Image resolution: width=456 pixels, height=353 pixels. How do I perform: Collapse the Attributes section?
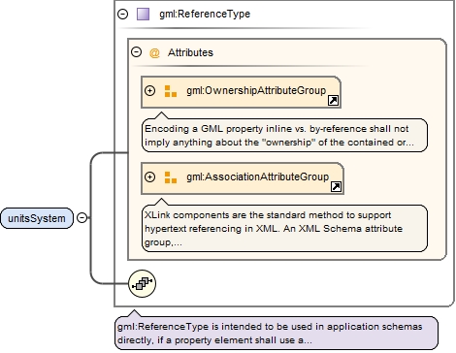137,52
